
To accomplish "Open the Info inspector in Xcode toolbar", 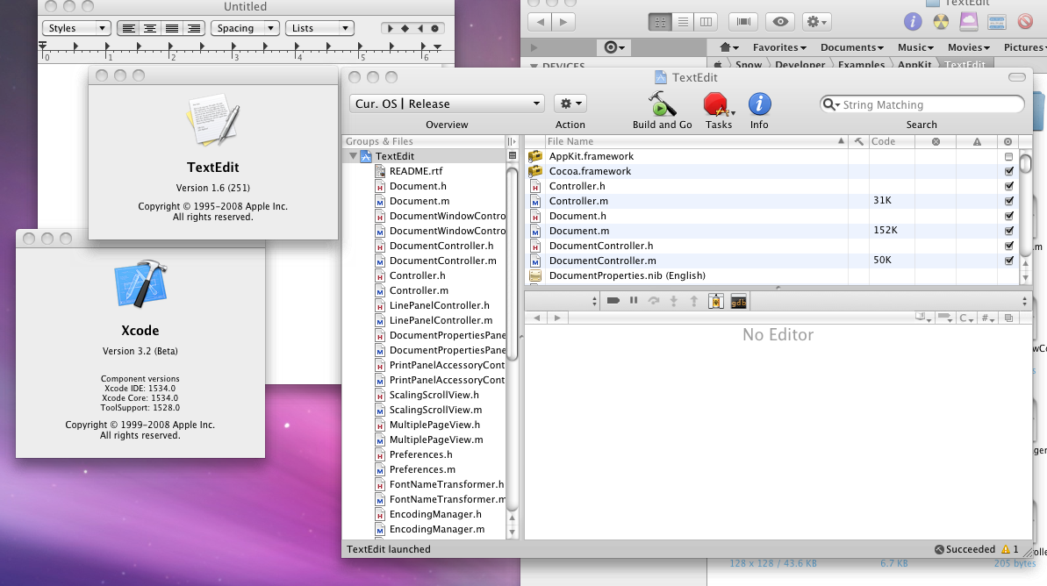I will click(759, 104).
